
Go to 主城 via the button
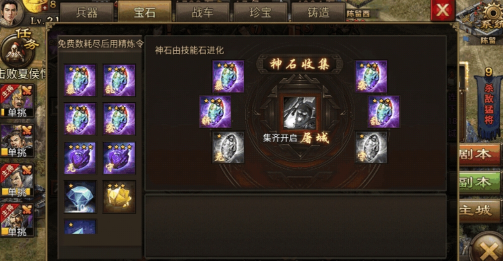click(x=479, y=211)
